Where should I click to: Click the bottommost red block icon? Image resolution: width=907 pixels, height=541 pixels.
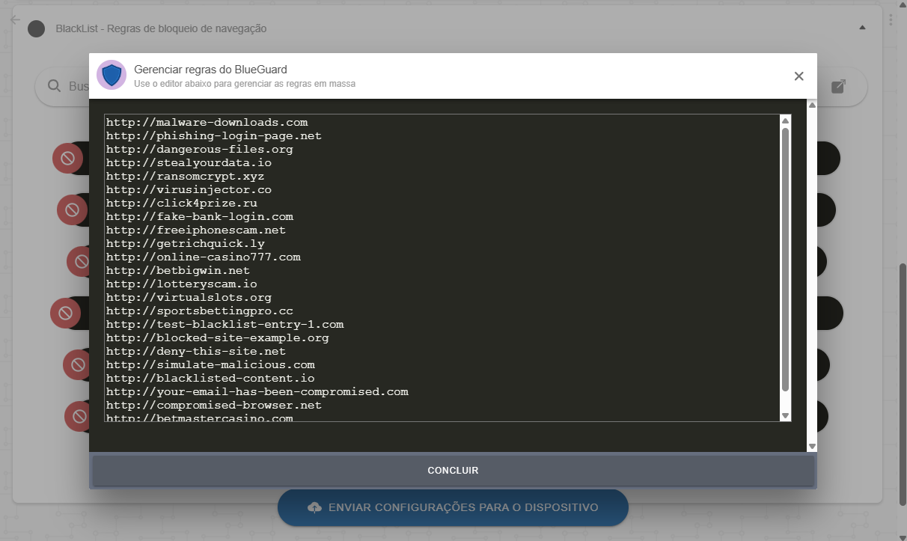[79, 417]
